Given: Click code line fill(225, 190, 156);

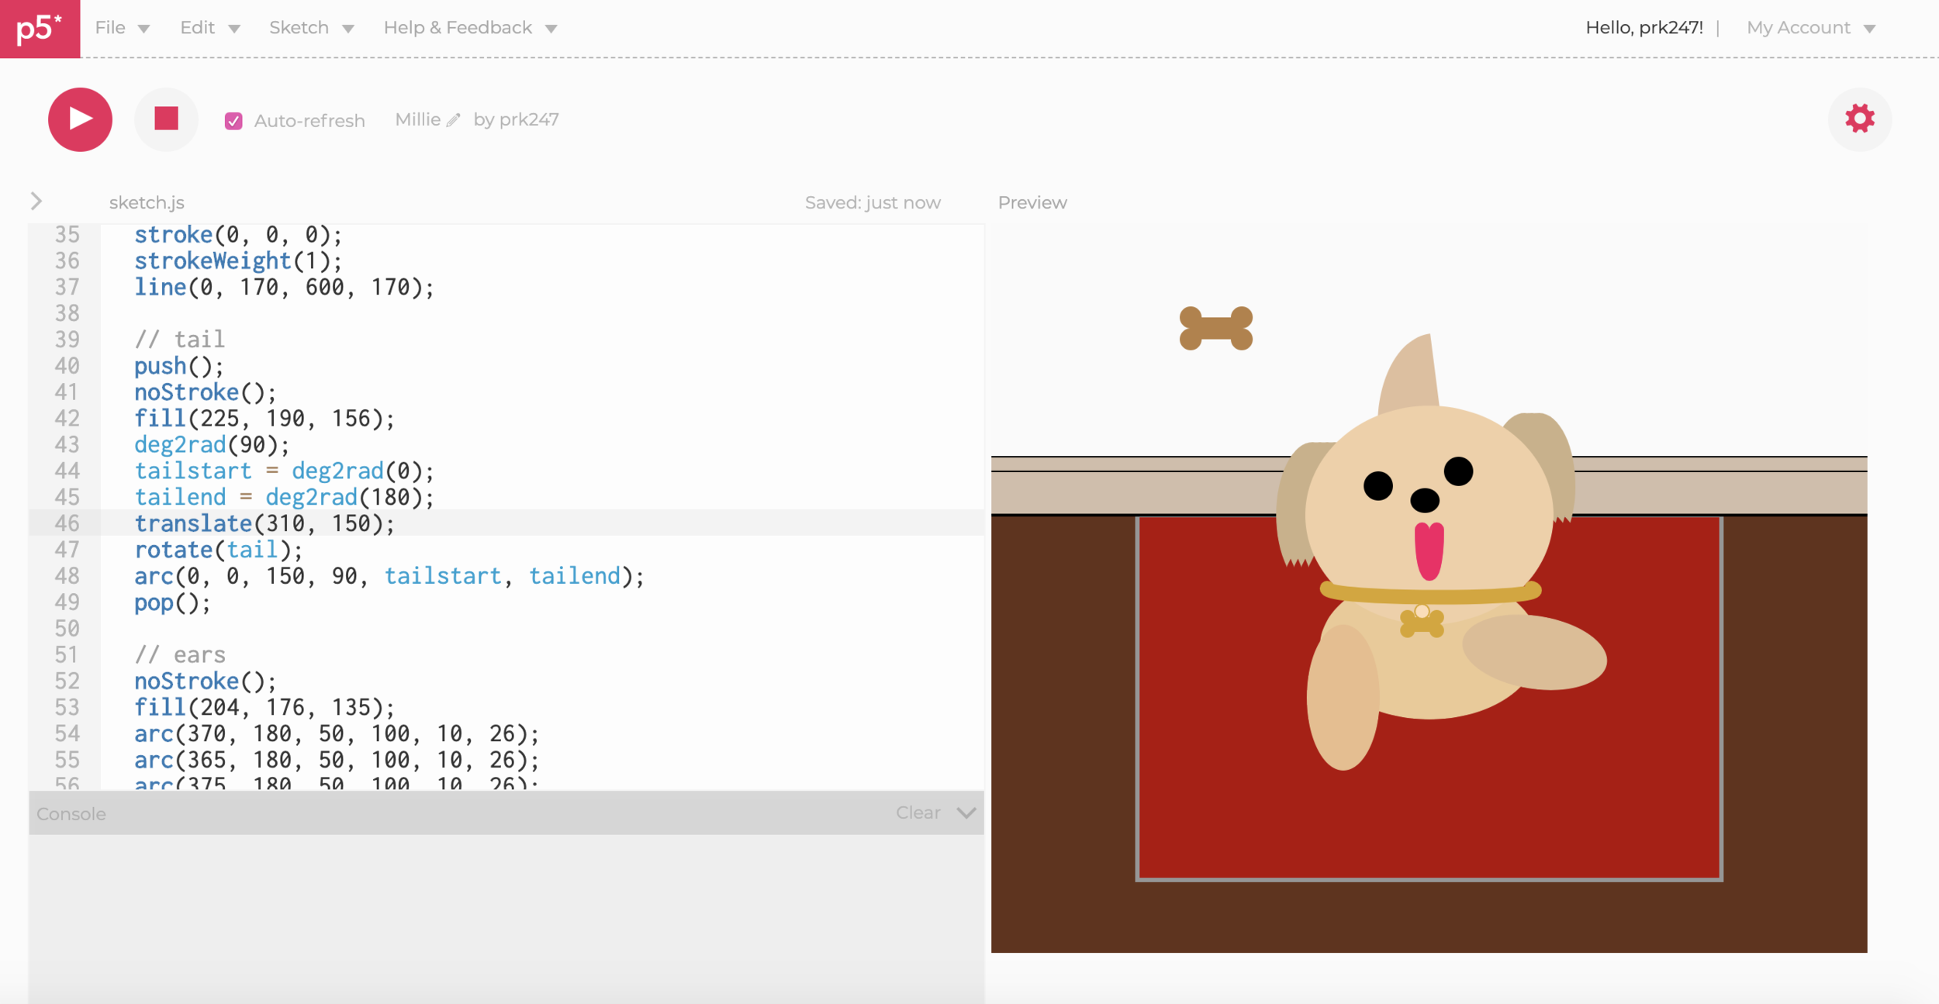Looking at the screenshot, I should click(x=264, y=419).
